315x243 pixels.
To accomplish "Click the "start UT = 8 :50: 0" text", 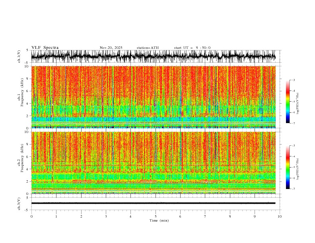I will 192,48.
